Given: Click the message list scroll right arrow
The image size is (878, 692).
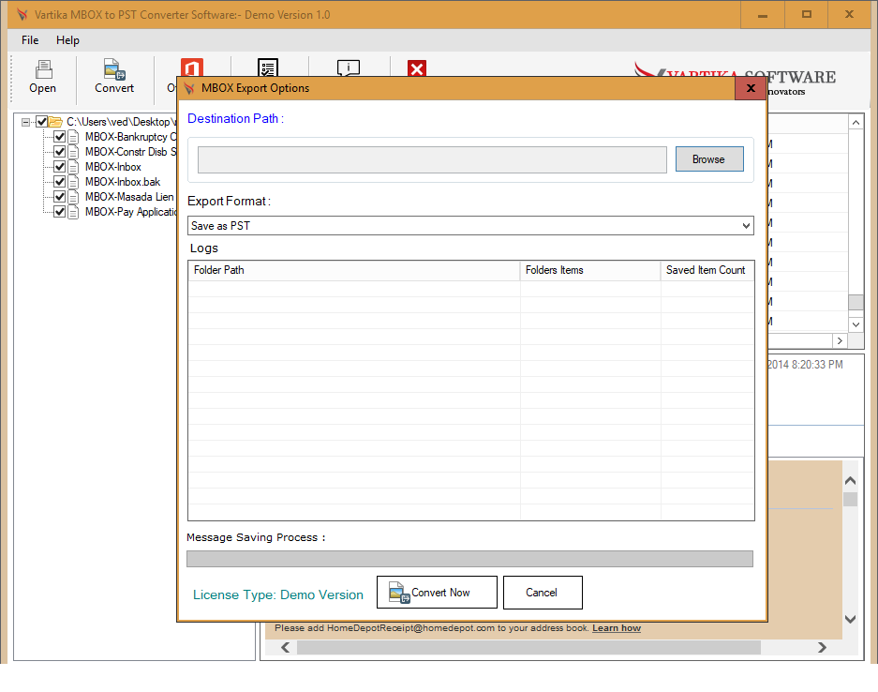Looking at the screenshot, I should 840,340.
